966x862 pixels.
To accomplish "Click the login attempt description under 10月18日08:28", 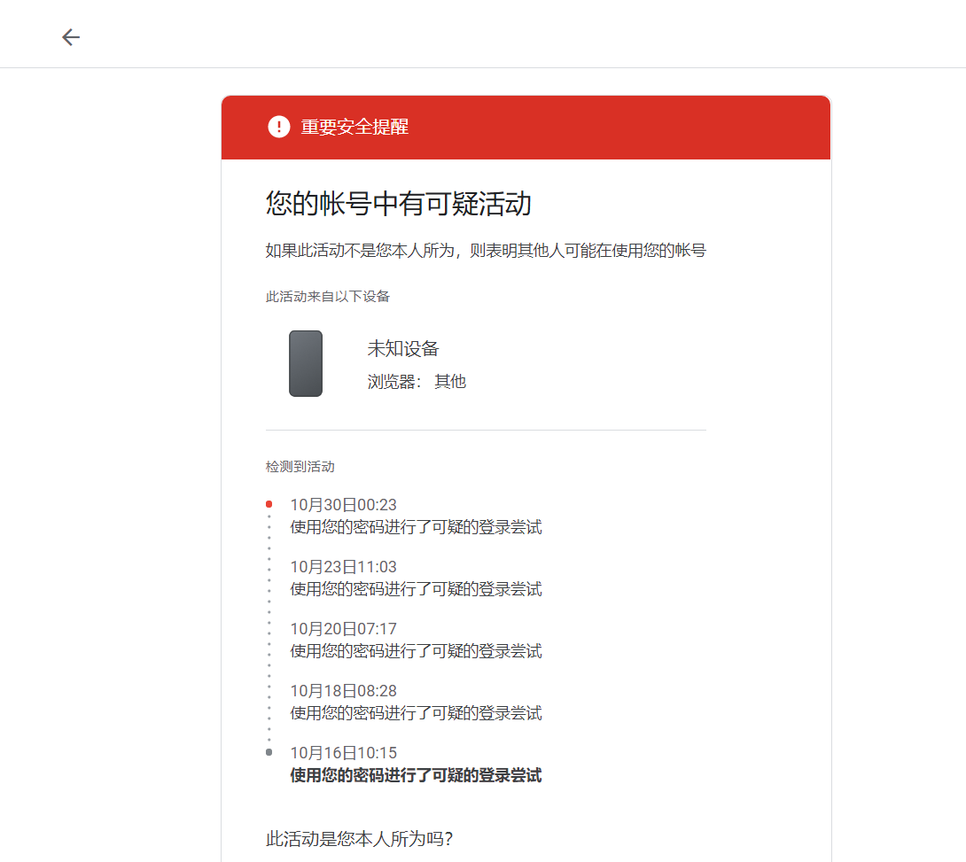I will 416,714.
